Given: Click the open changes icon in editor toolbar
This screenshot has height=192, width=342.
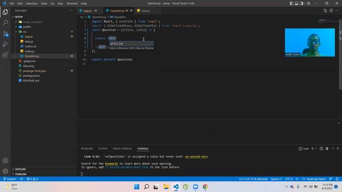Looking at the screenshot, I should [325, 11].
